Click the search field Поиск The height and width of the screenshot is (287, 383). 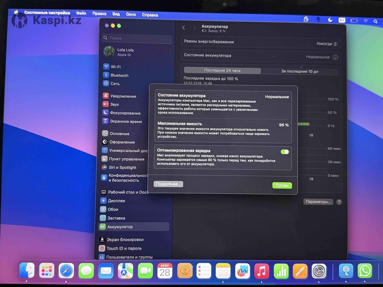(137, 38)
